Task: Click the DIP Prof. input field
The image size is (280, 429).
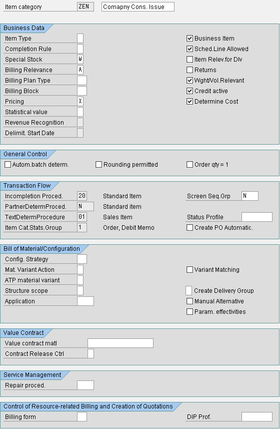Action: click(257, 416)
